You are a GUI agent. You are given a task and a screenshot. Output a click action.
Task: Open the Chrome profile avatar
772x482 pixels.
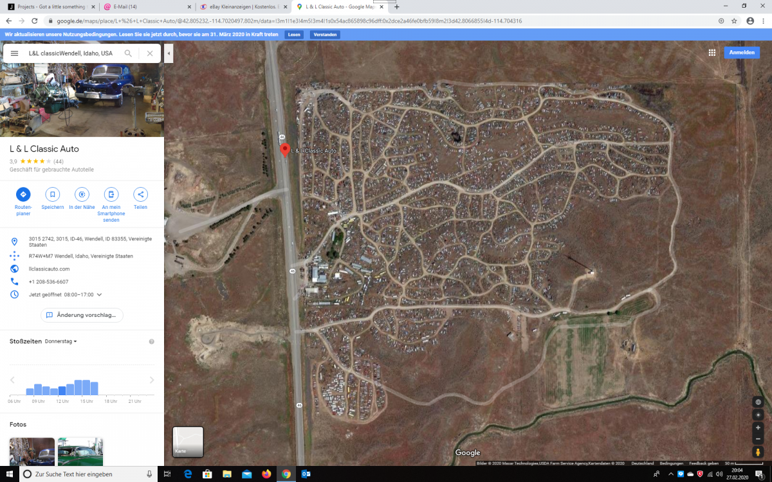[x=750, y=21]
